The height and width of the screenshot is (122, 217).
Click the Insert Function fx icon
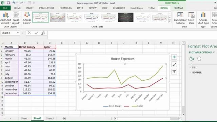pos(43,33)
